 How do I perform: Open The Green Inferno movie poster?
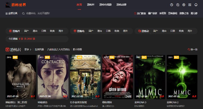117,77
